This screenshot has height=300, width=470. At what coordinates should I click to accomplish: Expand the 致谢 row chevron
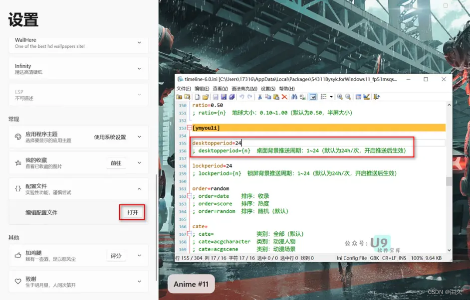(139, 282)
